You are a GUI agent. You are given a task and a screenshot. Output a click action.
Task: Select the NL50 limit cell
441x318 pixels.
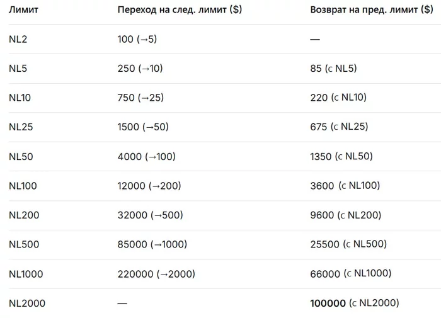(21, 156)
